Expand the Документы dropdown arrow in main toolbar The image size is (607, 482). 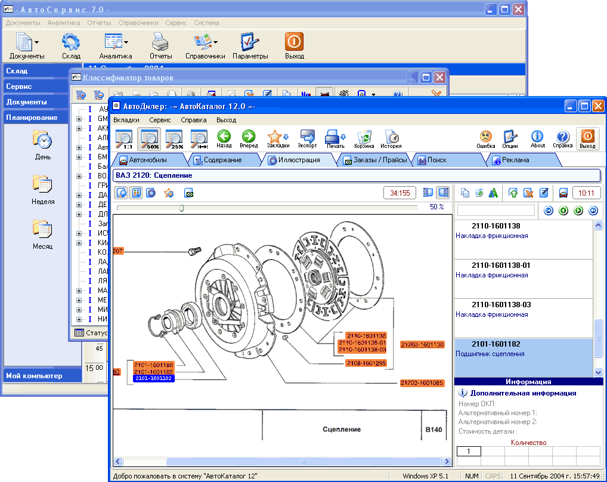pyautogui.click(x=37, y=42)
